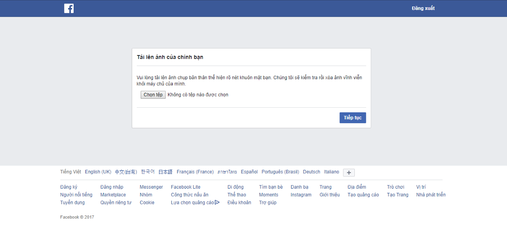
Task: Open the Trợ giúp footer link
Action: (268, 203)
